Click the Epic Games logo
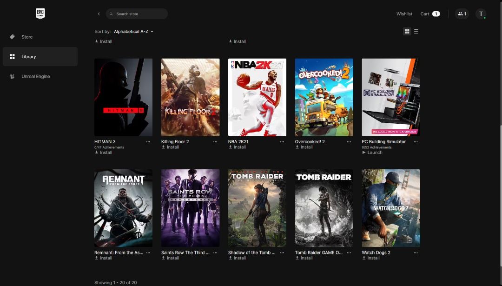Screen dimensions: 502x286 coord(40,13)
